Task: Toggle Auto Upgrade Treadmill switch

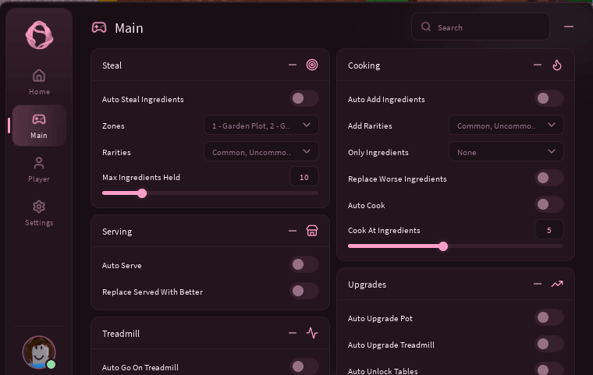Action: click(549, 344)
